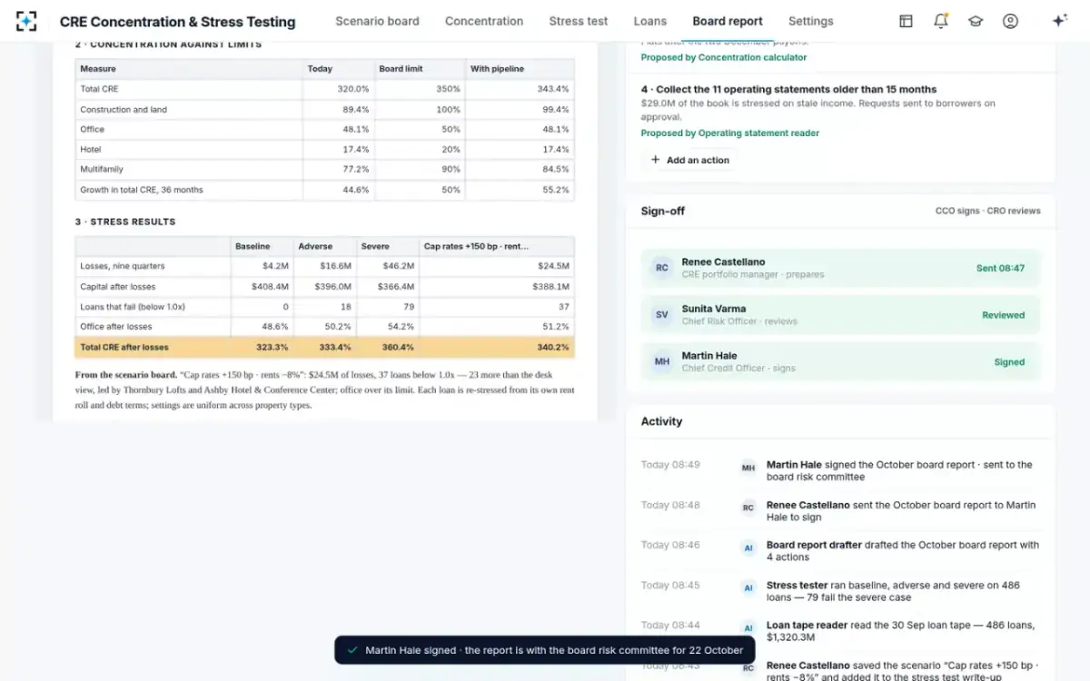
Task: Click the Martin Hale signed toast notification
Action: click(x=545, y=650)
